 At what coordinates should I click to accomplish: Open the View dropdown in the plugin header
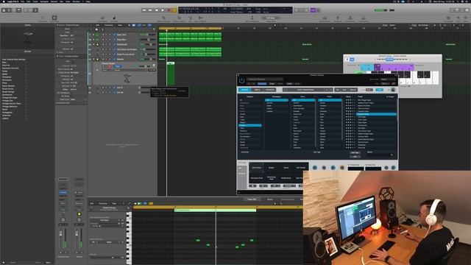[386, 83]
